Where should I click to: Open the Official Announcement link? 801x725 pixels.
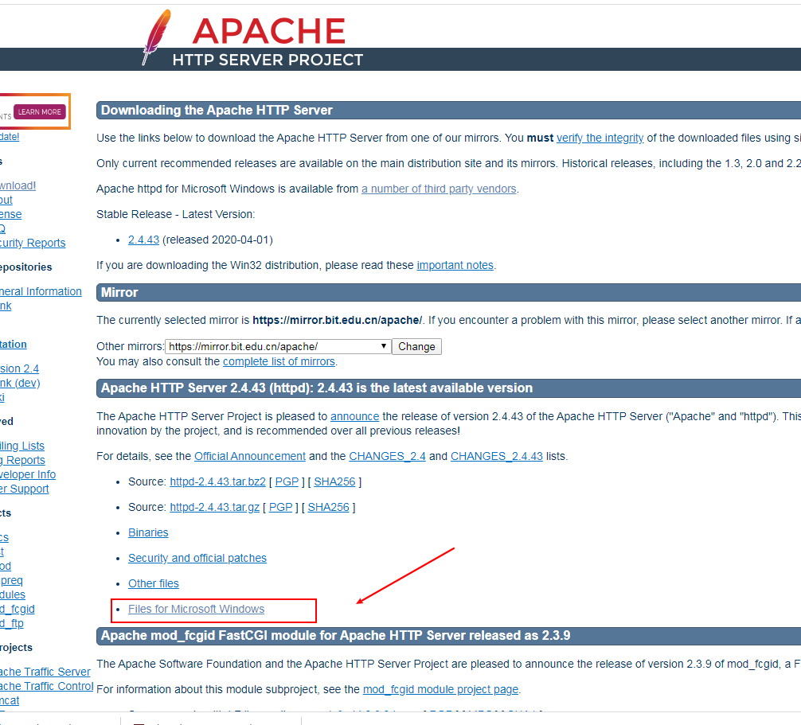(250, 457)
